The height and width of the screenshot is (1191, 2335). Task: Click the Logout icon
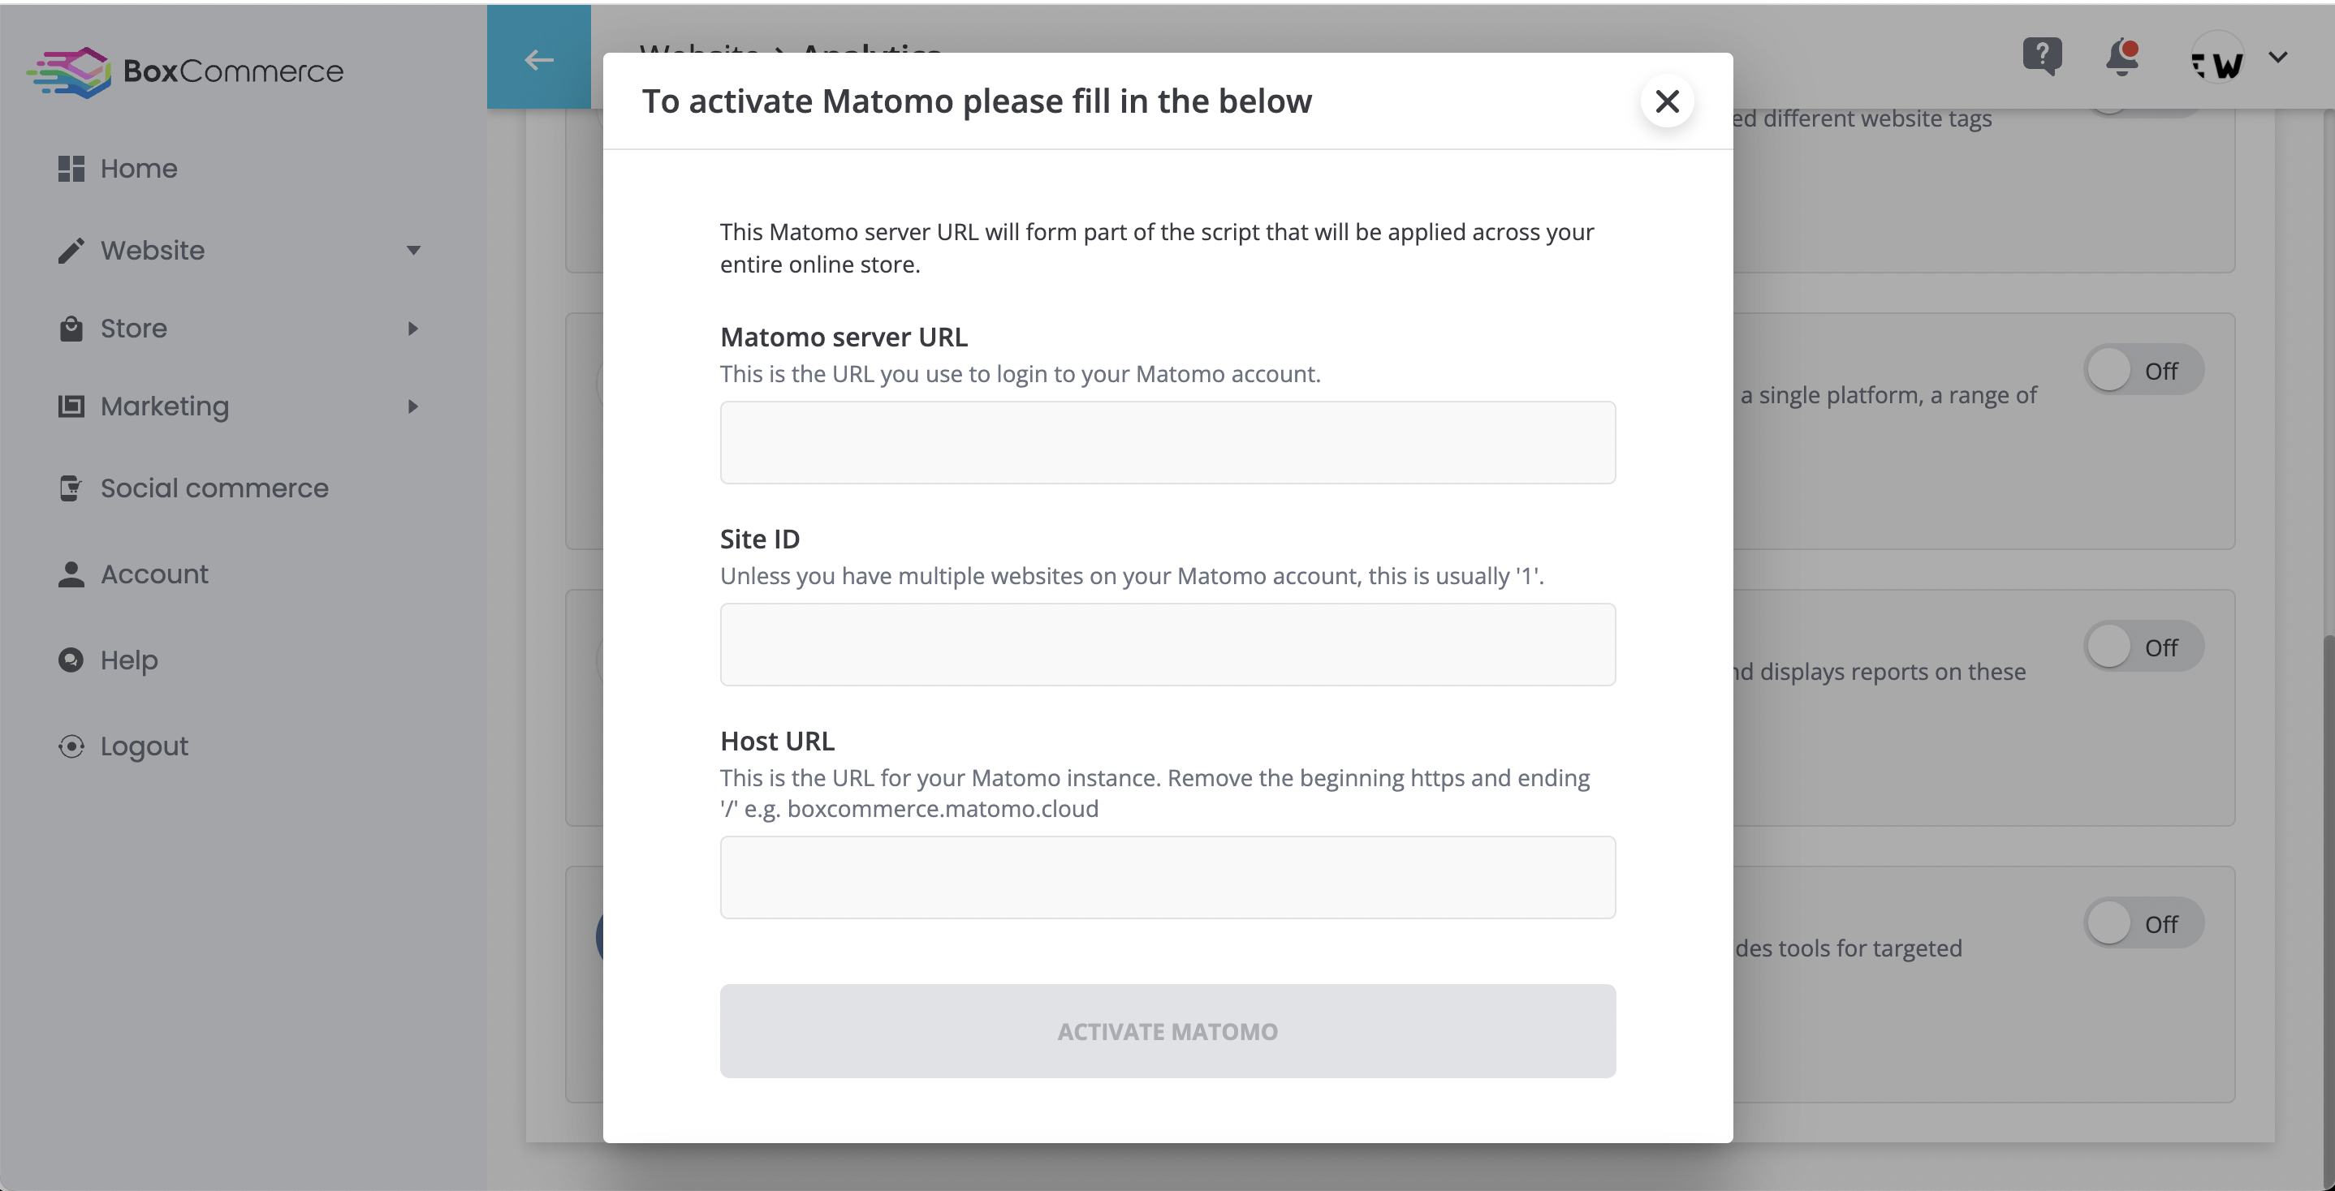(x=71, y=745)
